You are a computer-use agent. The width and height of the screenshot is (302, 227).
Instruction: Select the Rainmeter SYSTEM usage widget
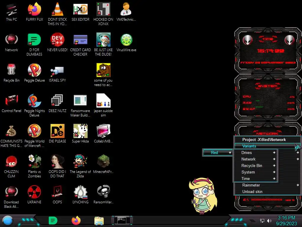(x=268, y=98)
